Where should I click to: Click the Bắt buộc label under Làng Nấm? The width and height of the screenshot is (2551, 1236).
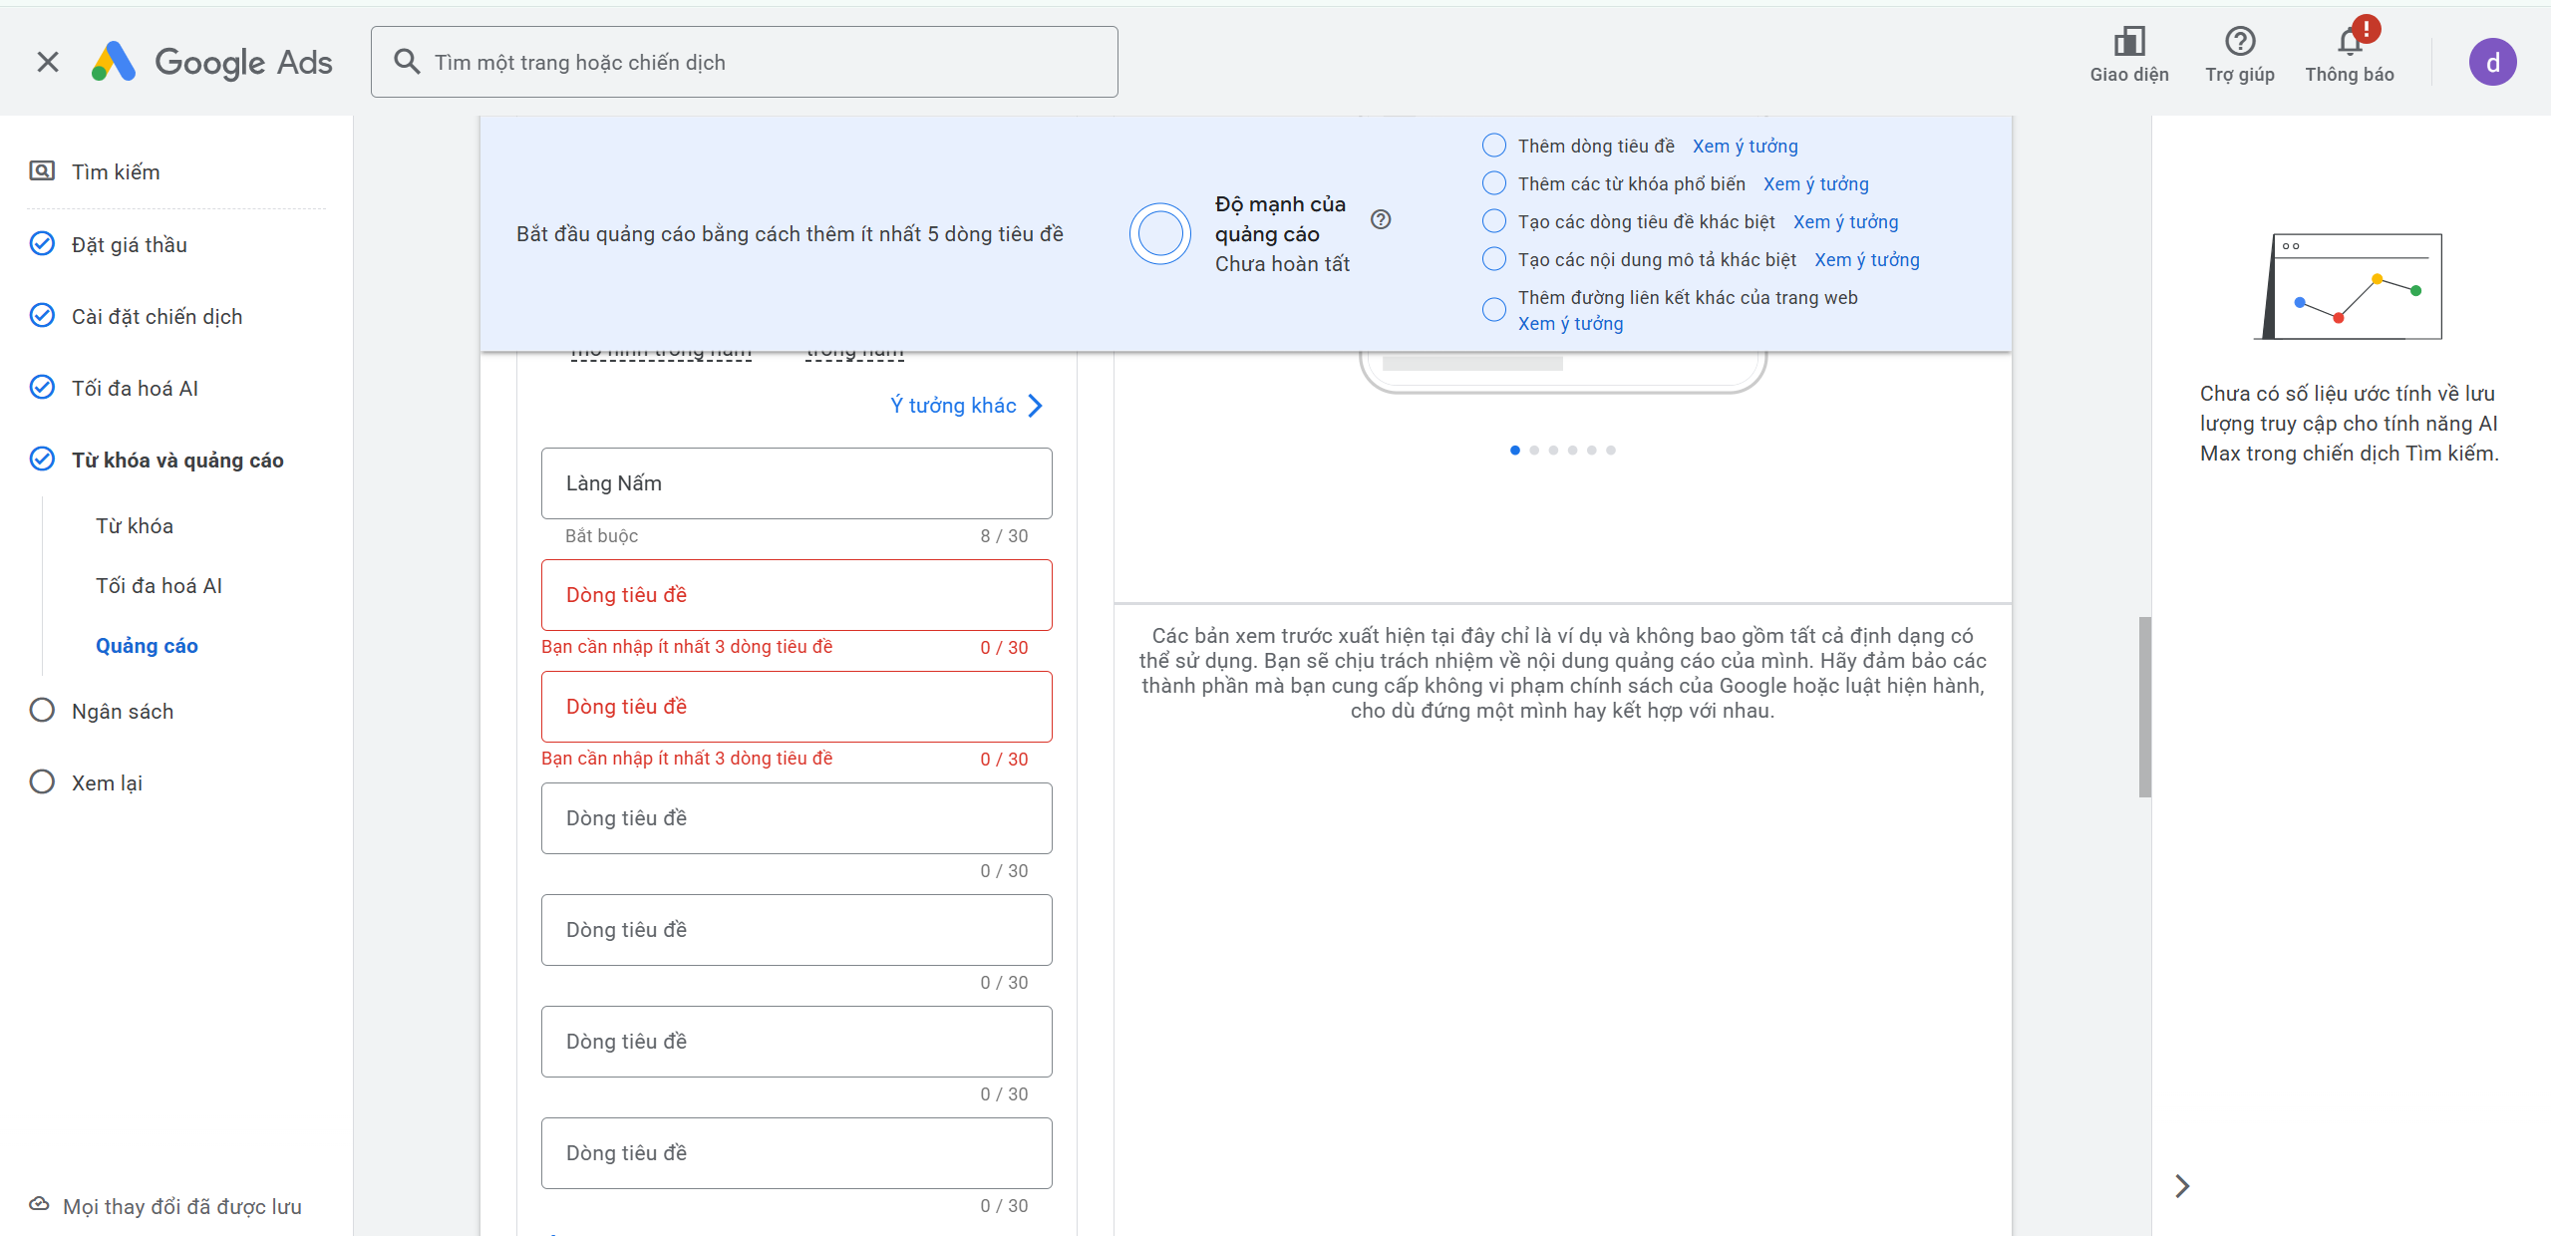(x=601, y=535)
